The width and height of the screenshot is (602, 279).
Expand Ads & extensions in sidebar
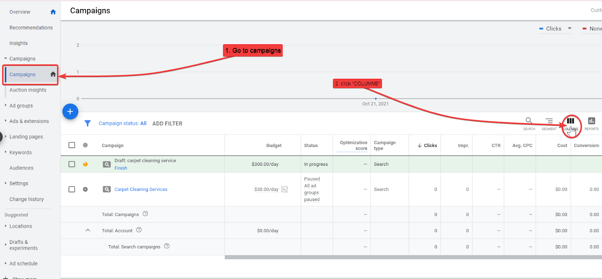point(6,121)
